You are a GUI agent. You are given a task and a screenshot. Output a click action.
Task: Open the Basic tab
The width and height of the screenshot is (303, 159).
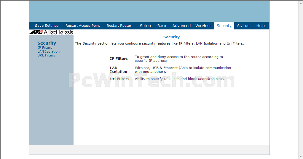pos(162,26)
